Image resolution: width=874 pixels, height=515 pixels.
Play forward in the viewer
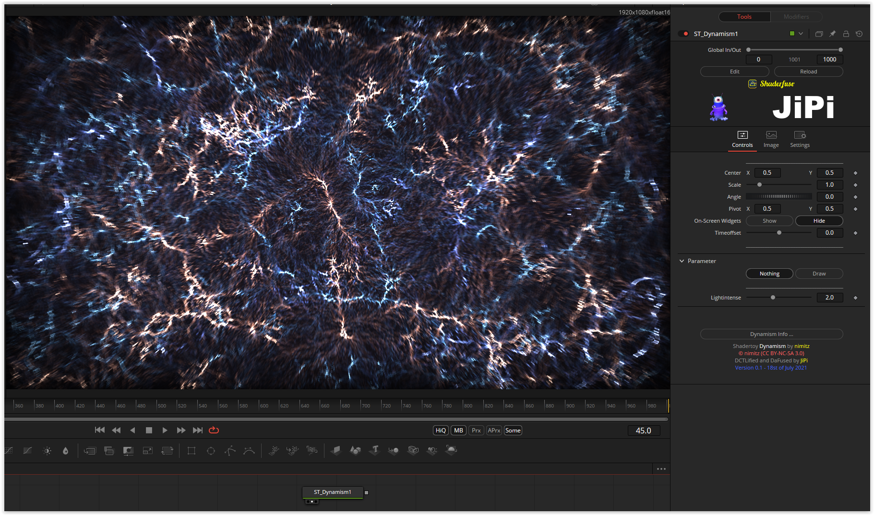[165, 430]
